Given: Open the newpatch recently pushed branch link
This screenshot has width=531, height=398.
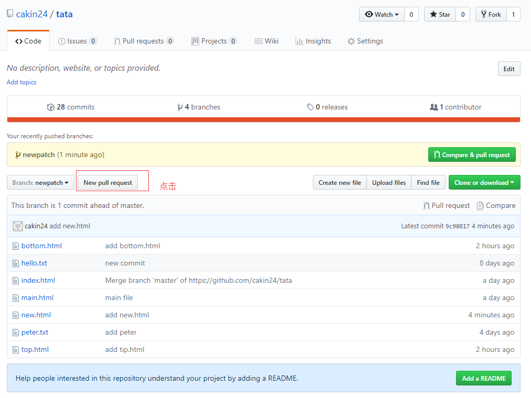Looking at the screenshot, I should click(38, 154).
